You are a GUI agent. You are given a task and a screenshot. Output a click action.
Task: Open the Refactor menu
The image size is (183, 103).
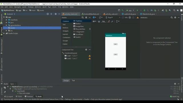click(38, 7)
